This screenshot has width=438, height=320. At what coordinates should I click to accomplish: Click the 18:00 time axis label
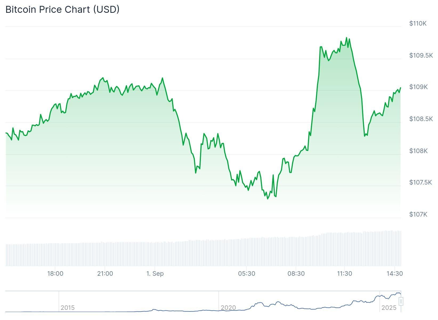(55, 274)
